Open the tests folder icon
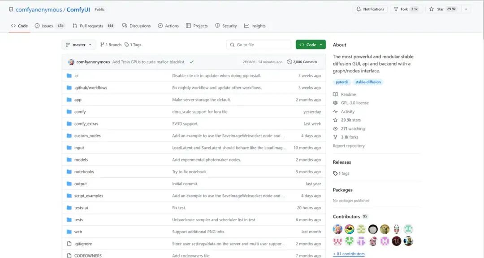Screen dimensions: 484x258 69,220
